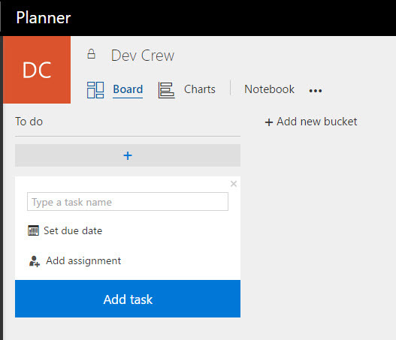The image size is (396, 340).
Task: Click Set due date
Action: [73, 230]
